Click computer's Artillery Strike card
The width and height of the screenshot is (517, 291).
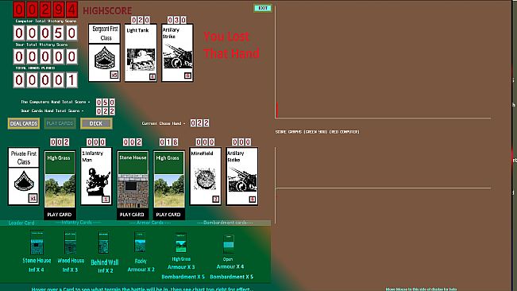[x=177, y=52]
